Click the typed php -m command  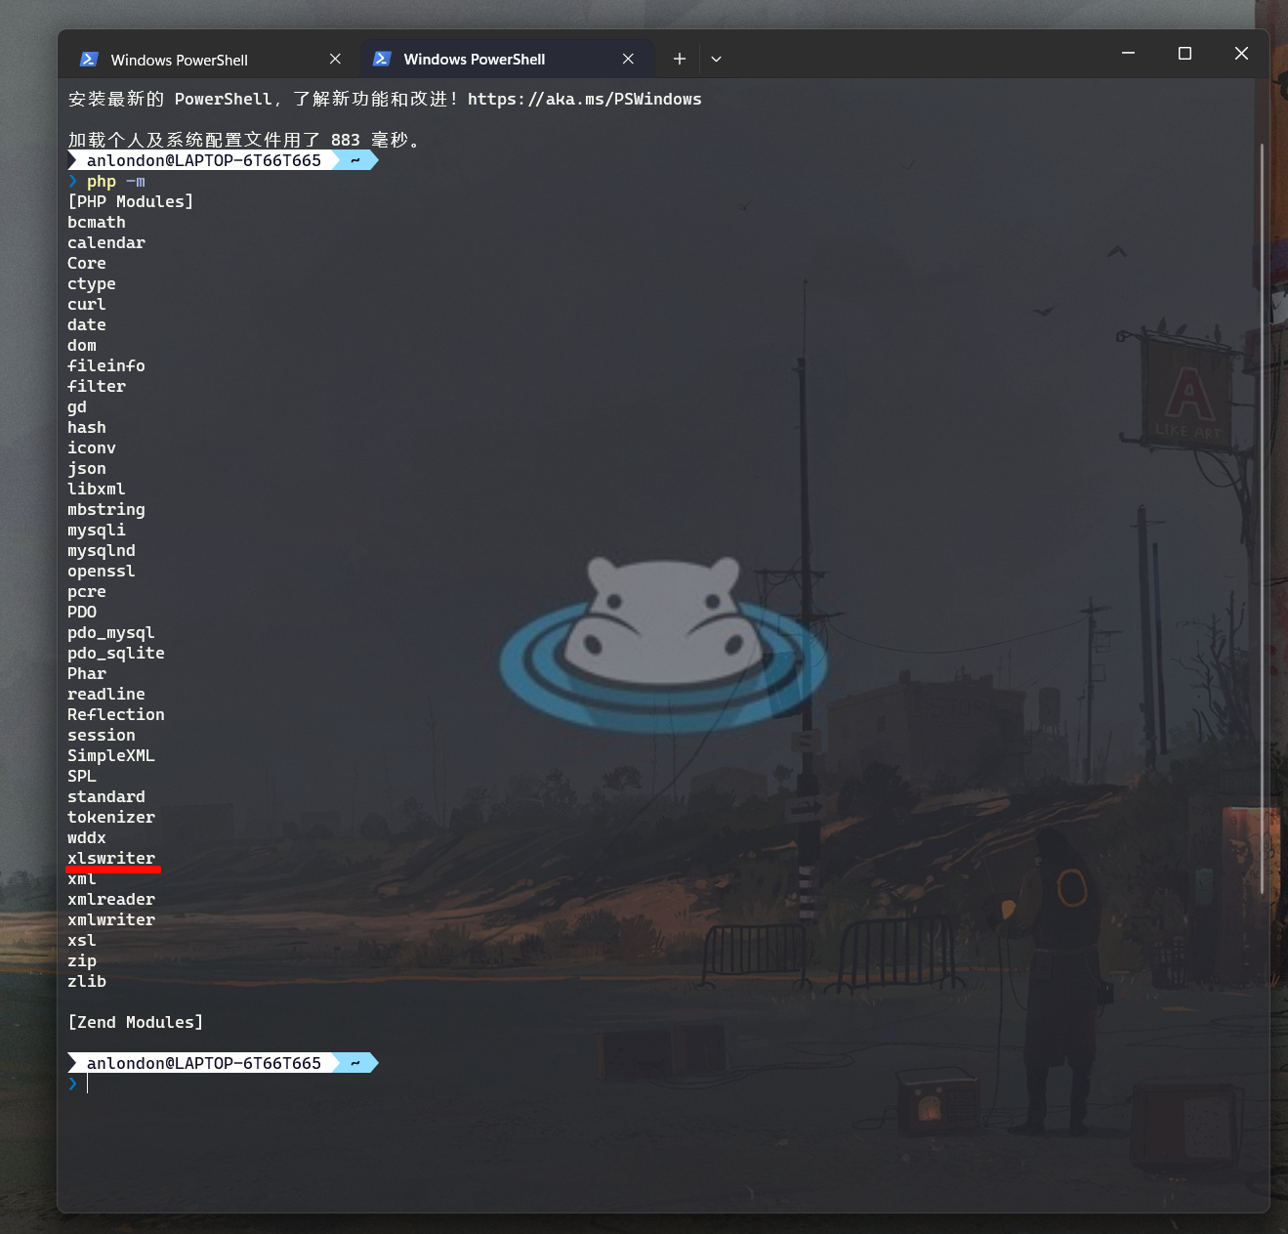coord(115,181)
